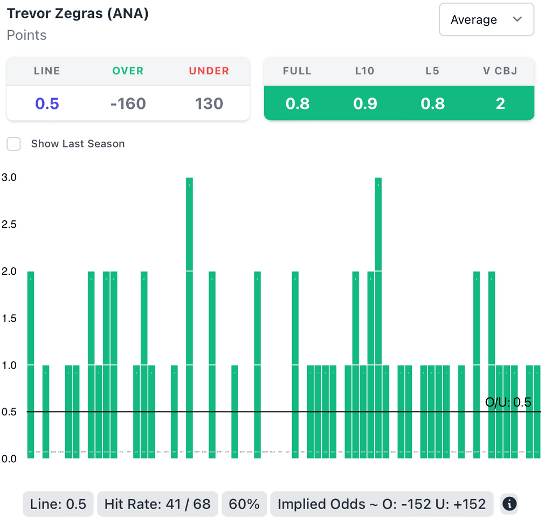This screenshot has height=528, width=552.
Task: Select the blue 0.5 line value
Action: [x=47, y=103]
